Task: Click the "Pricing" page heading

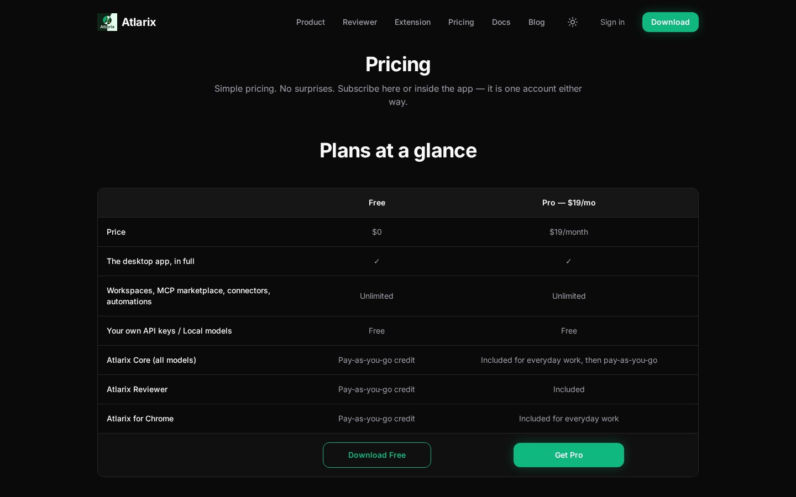Action: [x=398, y=65]
